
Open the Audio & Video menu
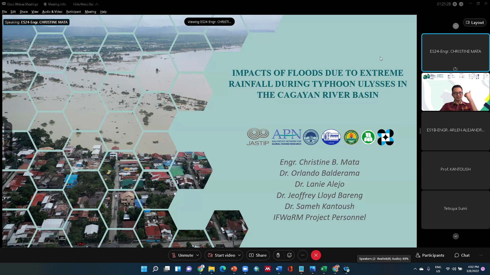coord(52,12)
